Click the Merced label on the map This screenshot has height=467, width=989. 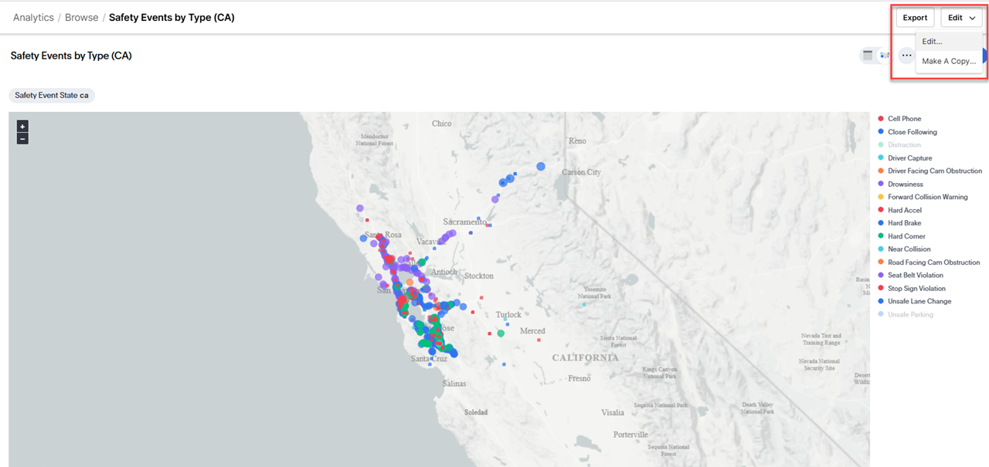(532, 331)
